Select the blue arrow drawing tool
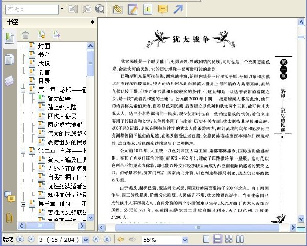This screenshot has width=307, height=246. [178, 9]
